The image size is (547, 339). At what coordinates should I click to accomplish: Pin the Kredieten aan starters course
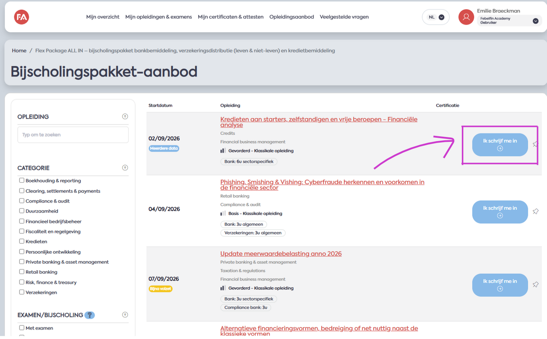click(535, 144)
